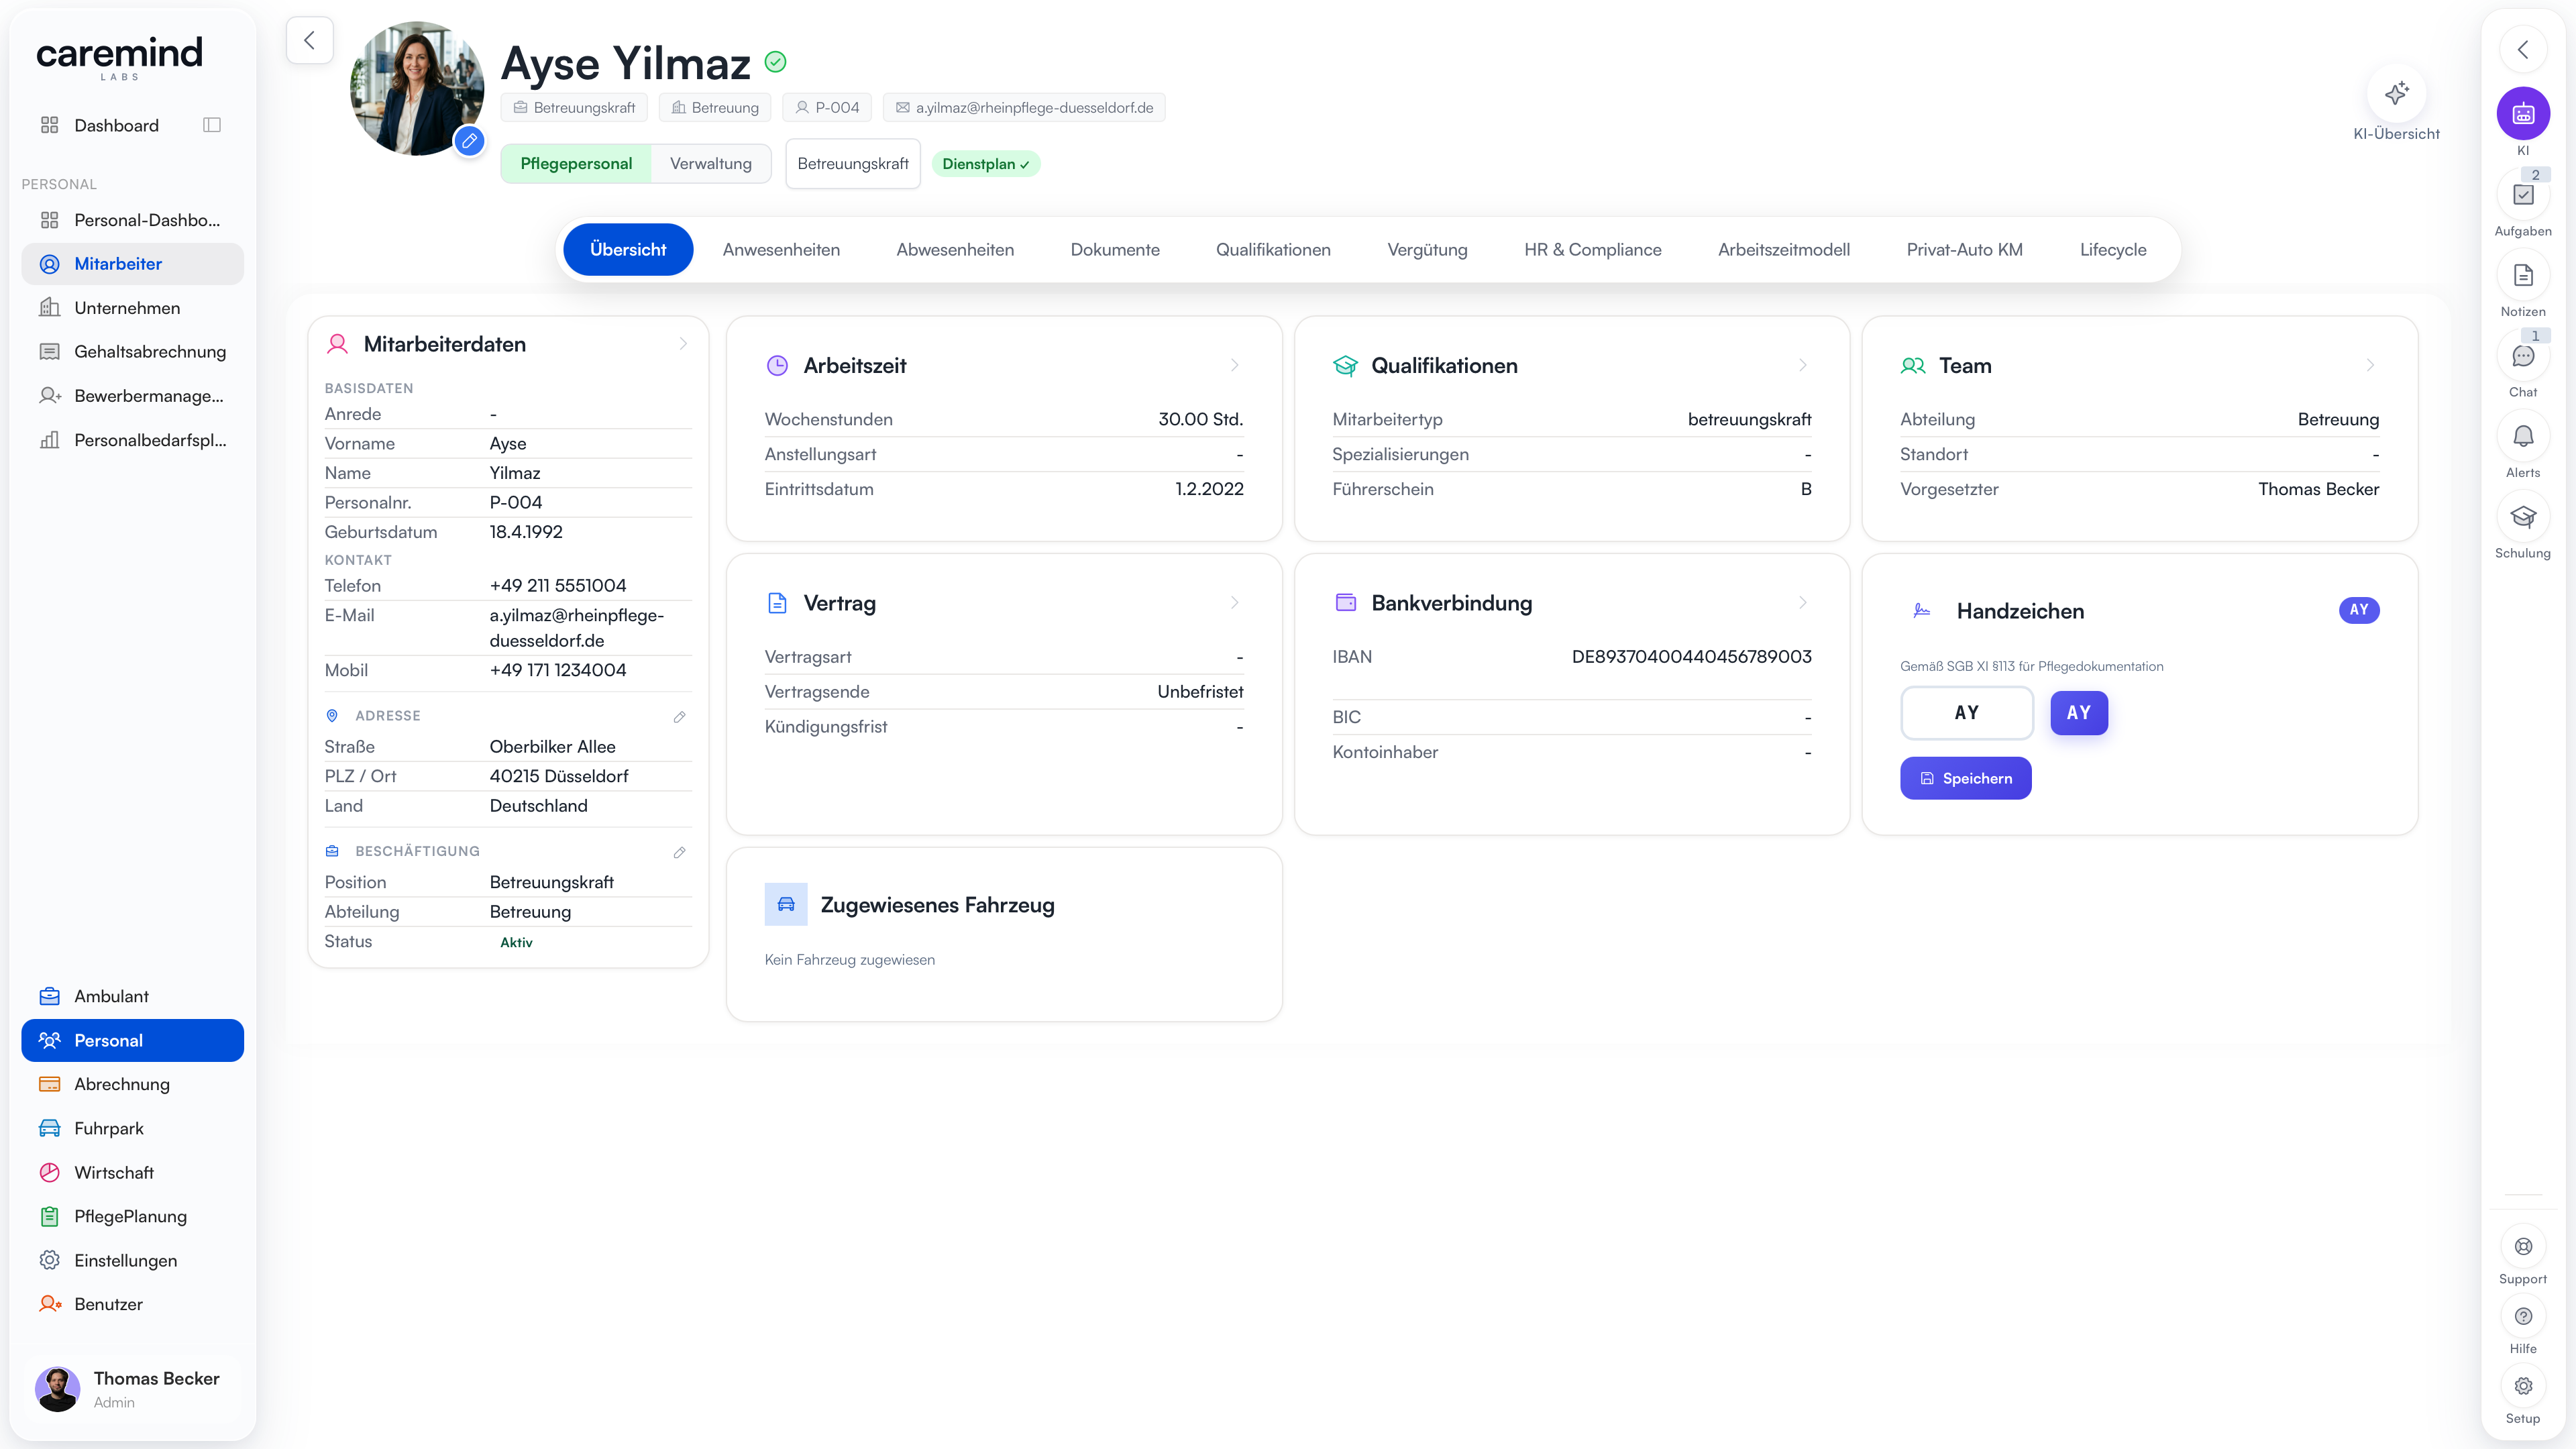Click the Speichern button
This screenshot has width=2576, height=1449.
coord(1965,779)
